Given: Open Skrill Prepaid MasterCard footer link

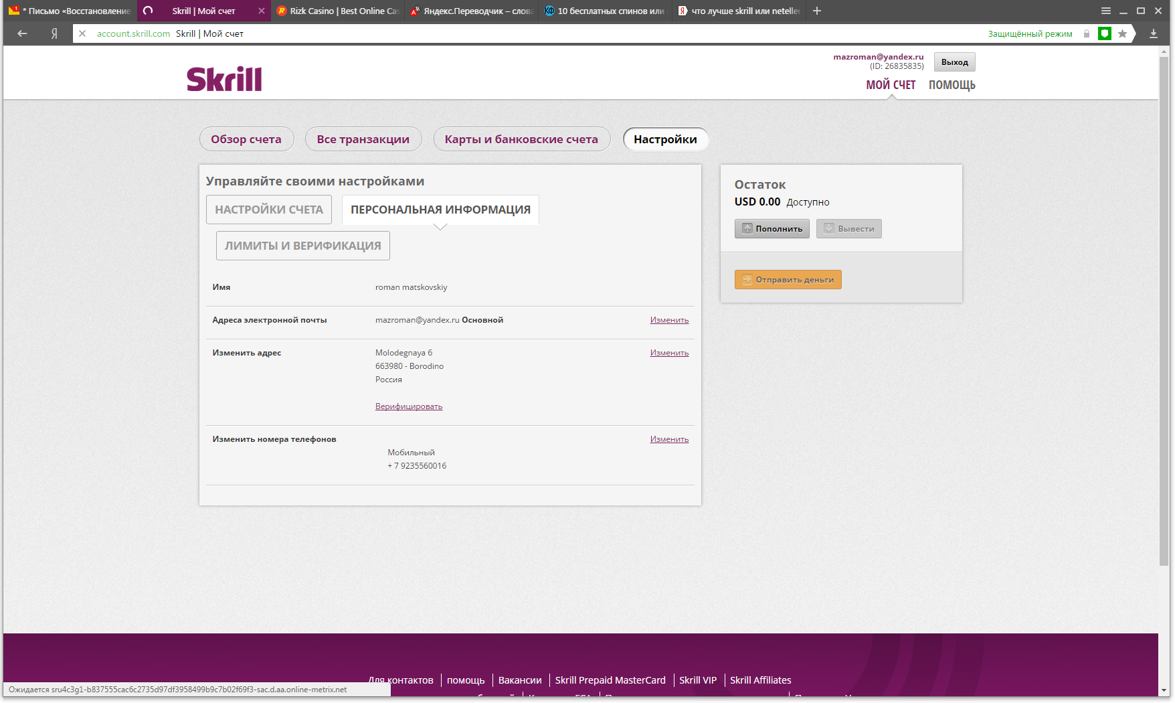Looking at the screenshot, I should tap(610, 680).
